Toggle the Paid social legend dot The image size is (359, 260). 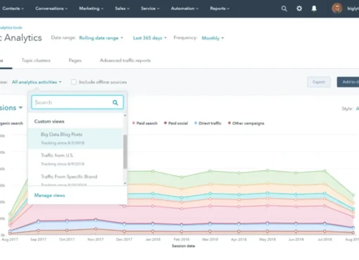point(165,123)
